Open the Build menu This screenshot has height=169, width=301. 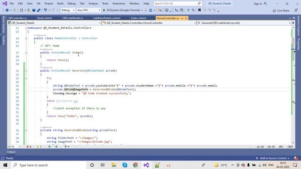(x=60, y=3)
